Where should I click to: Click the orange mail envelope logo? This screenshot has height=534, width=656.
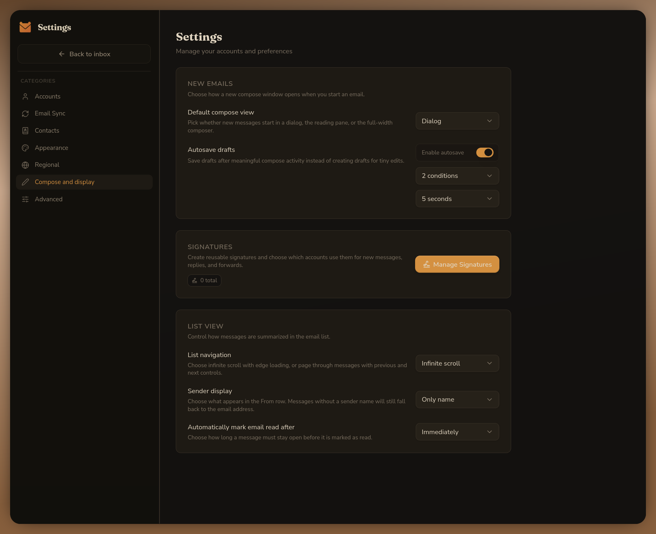click(x=25, y=27)
